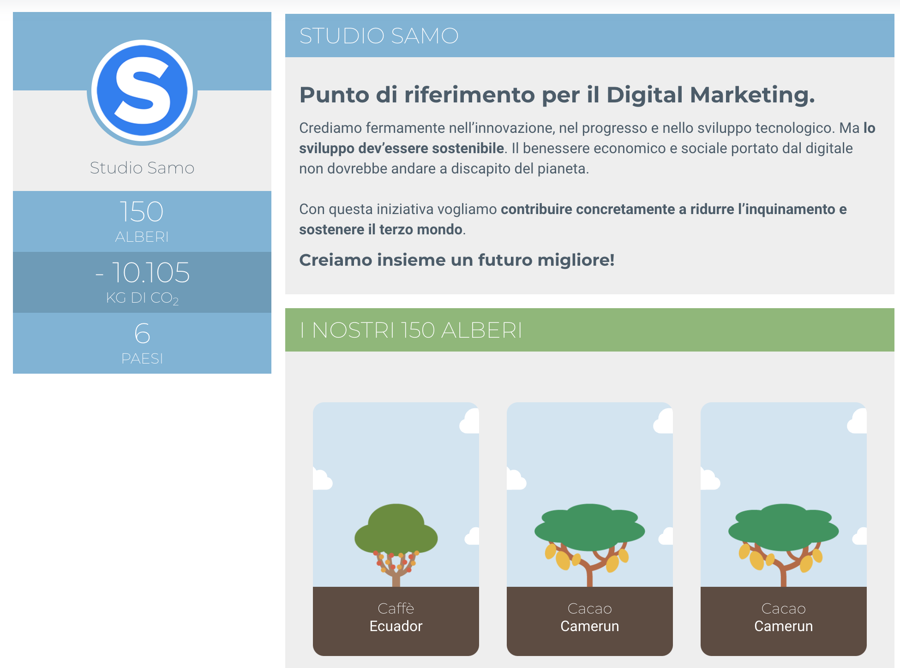Click bold text 'contribuire concretamente a ridurre'
900x668 pixels.
click(617, 209)
